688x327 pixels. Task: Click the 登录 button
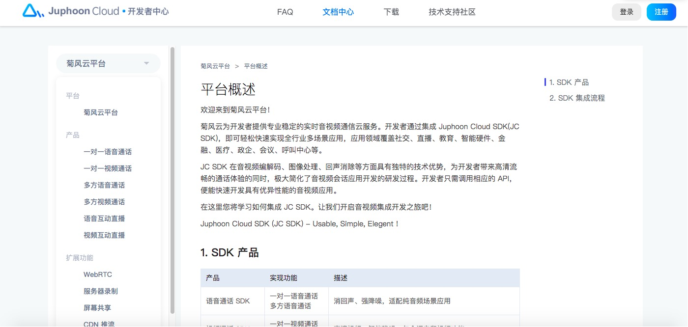627,12
